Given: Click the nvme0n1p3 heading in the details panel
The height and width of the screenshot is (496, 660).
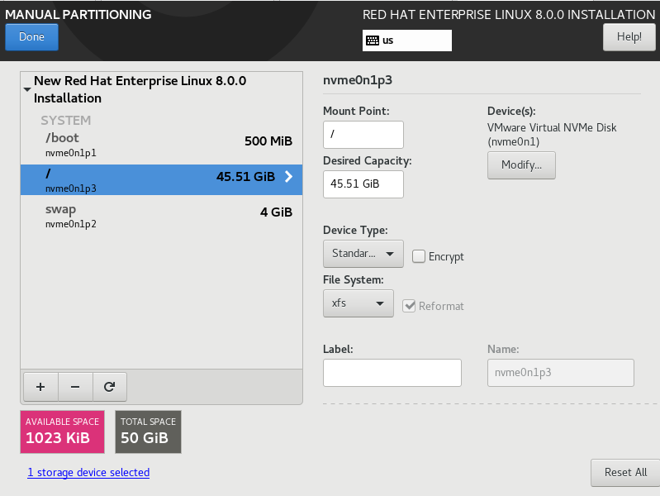Looking at the screenshot, I should coord(358,79).
